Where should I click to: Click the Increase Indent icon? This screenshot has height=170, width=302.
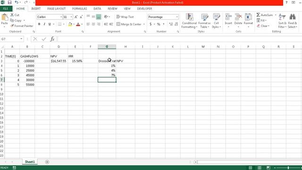111,24
